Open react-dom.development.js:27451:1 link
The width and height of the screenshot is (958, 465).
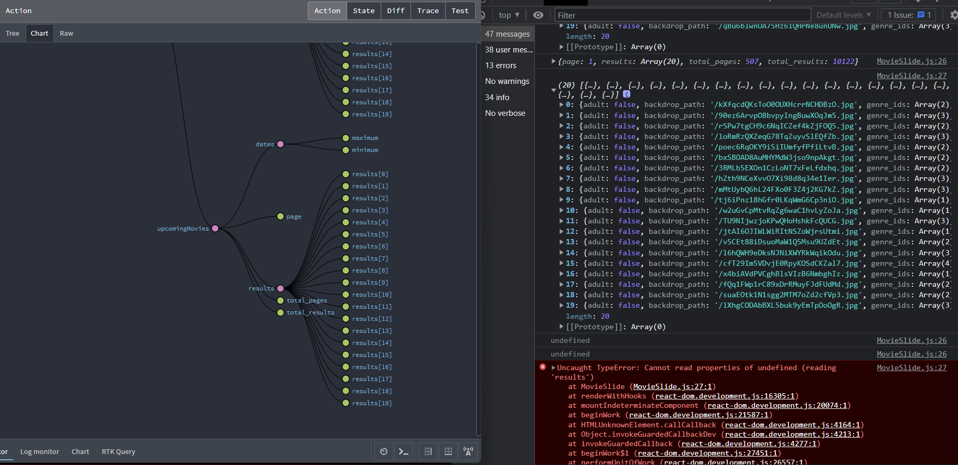(707, 453)
